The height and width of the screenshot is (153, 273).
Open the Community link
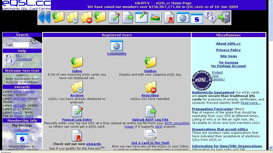click(x=117, y=54)
